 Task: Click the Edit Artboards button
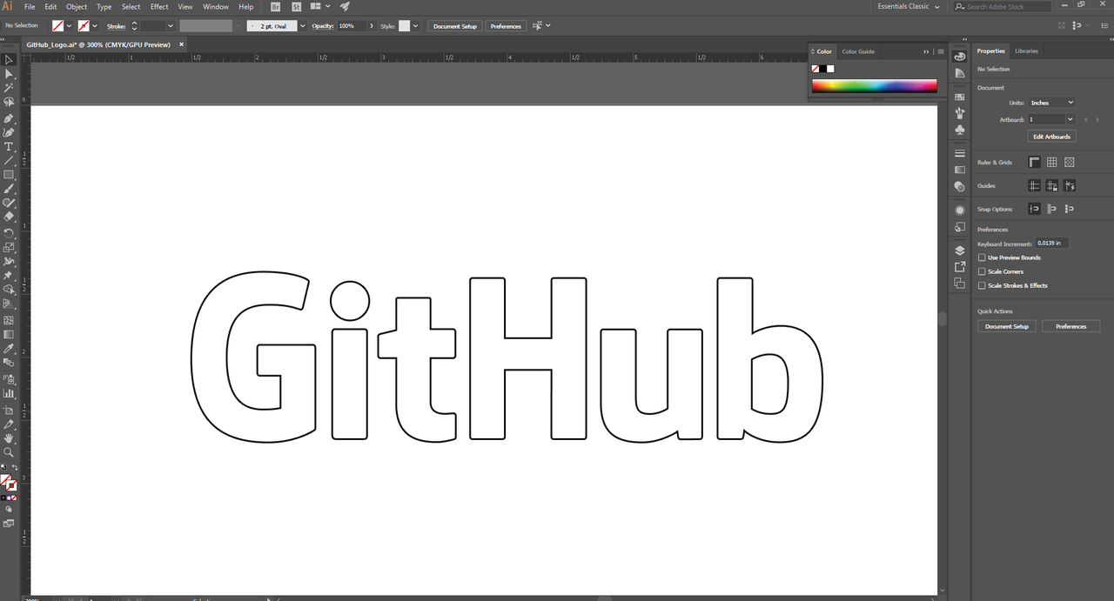(x=1051, y=137)
